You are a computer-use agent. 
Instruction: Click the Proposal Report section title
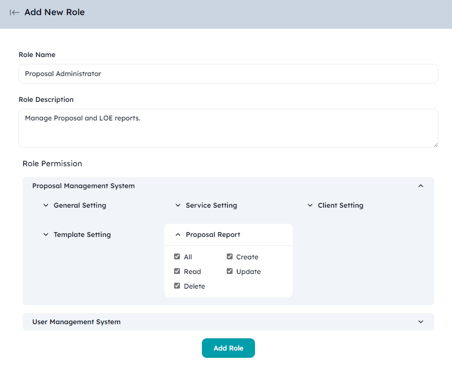pyautogui.click(x=213, y=234)
